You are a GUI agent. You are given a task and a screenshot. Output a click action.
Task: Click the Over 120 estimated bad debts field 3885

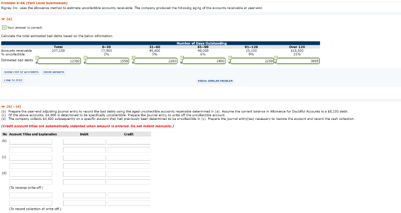pyautogui.click(x=298, y=61)
